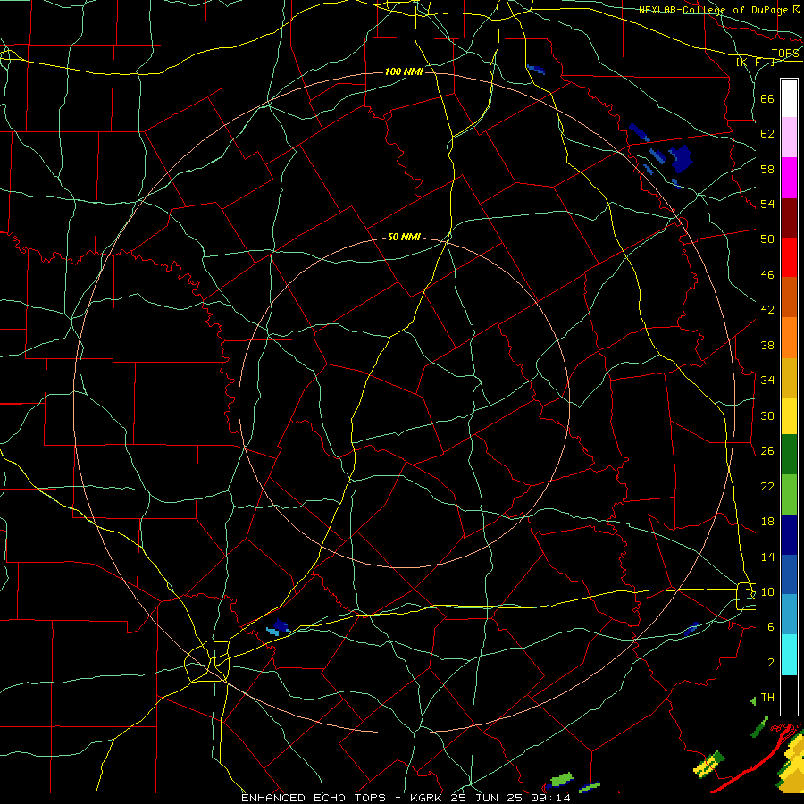Click the light pink legend swatch
The height and width of the screenshot is (804, 804).
point(789,137)
